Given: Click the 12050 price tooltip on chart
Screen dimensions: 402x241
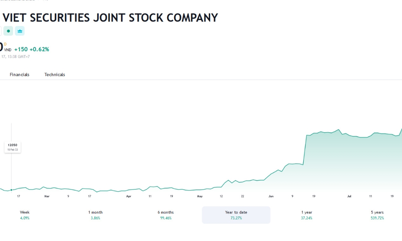Looking at the screenshot, I should click(13, 147).
